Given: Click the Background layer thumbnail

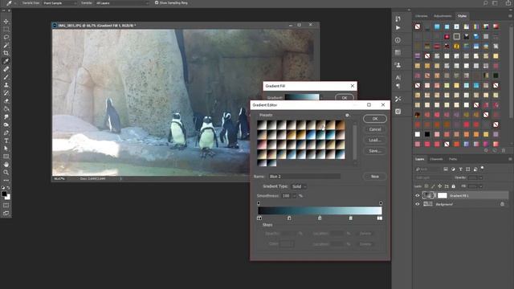Looking at the screenshot, I should (428, 204).
